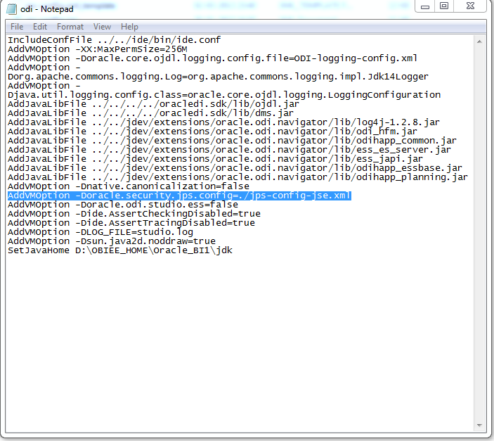
Task: Click the ess_japi.jar line
Action: (215, 159)
